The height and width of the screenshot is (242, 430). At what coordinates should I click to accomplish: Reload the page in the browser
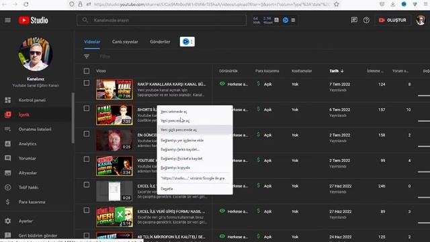26,4
